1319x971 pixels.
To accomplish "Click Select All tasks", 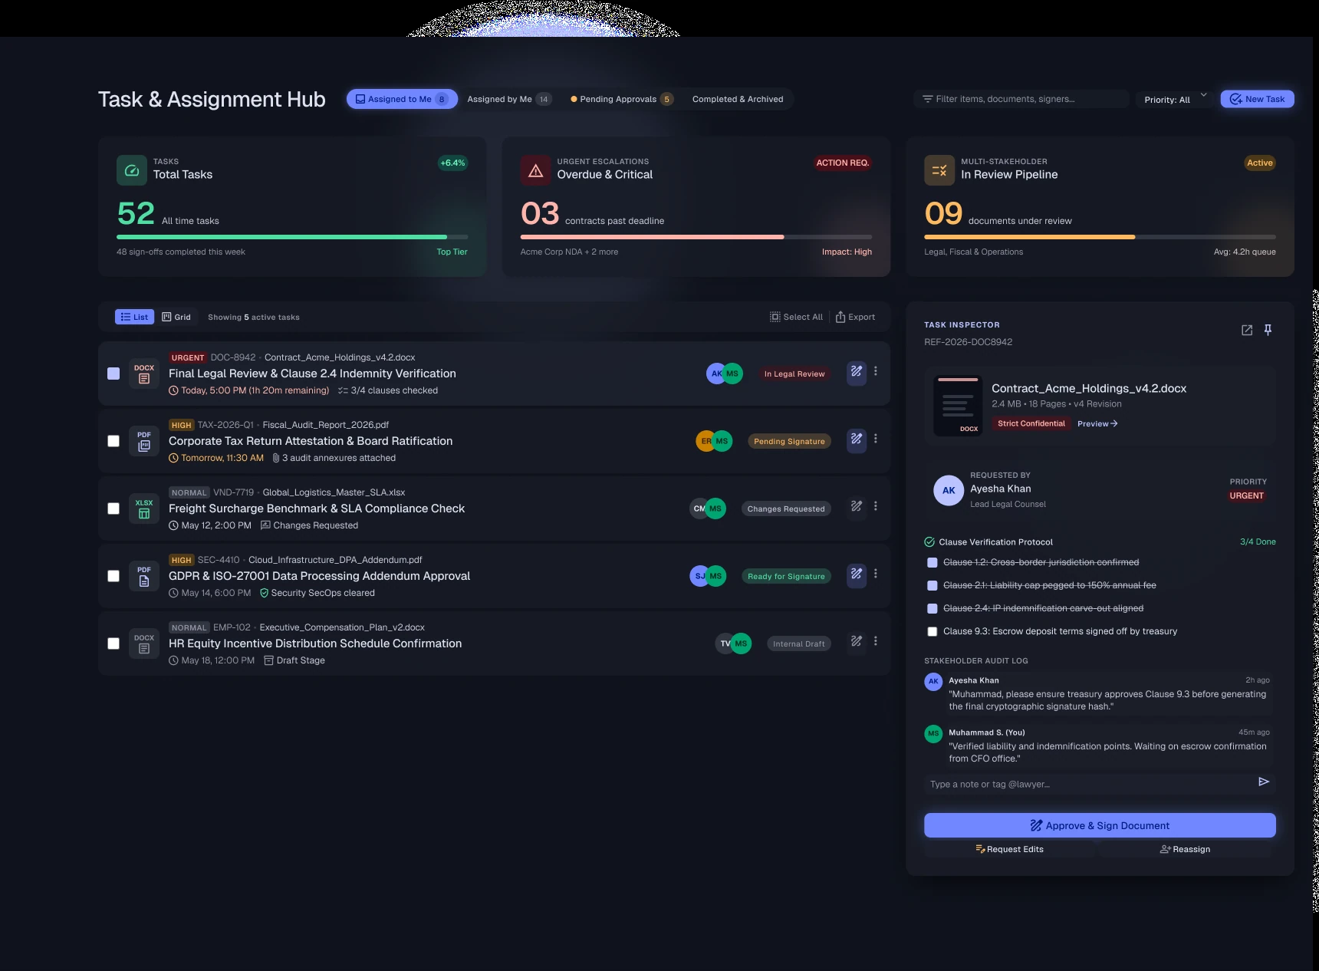I will point(797,317).
